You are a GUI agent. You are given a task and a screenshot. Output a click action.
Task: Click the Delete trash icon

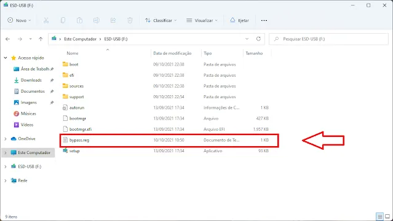[130, 20]
